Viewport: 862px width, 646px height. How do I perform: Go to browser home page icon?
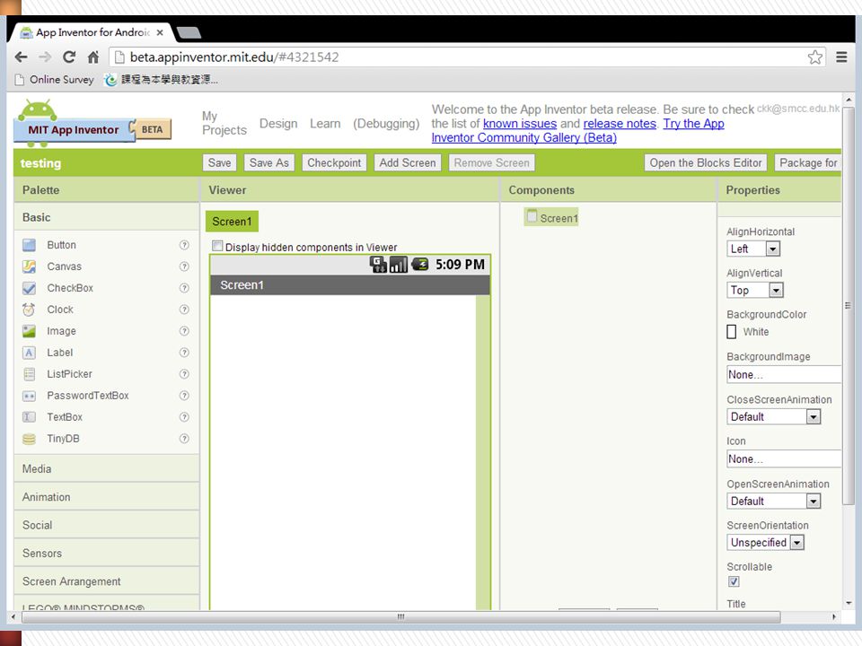[93, 57]
